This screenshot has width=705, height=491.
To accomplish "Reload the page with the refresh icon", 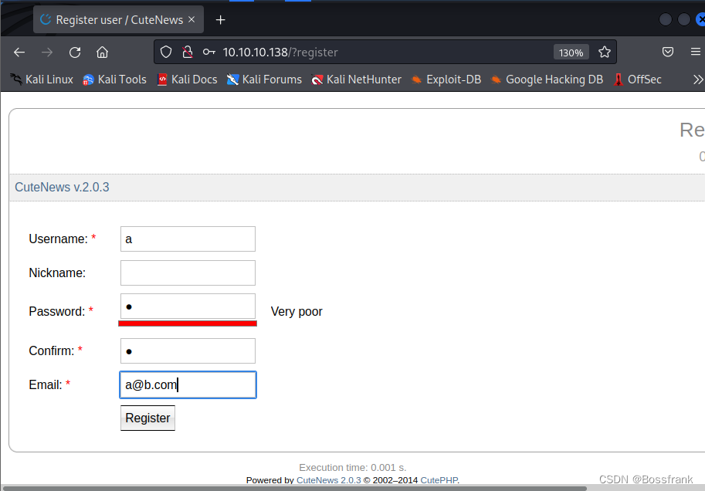I will (75, 52).
